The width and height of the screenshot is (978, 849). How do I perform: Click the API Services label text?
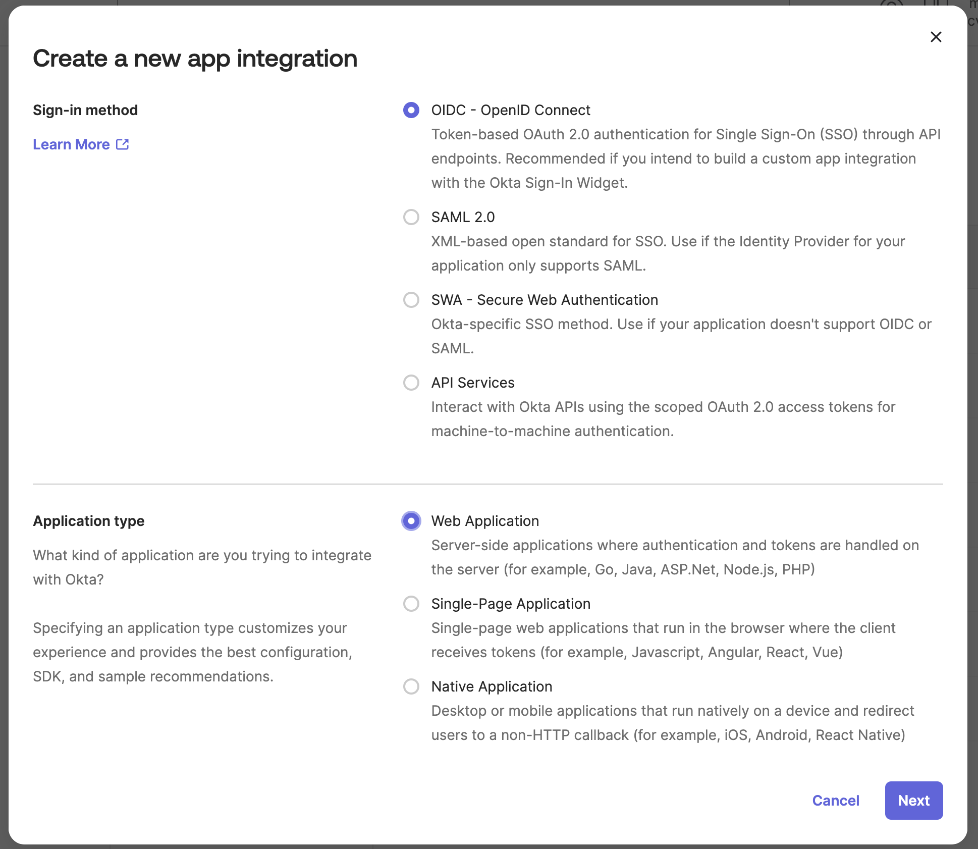pyautogui.click(x=472, y=383)
